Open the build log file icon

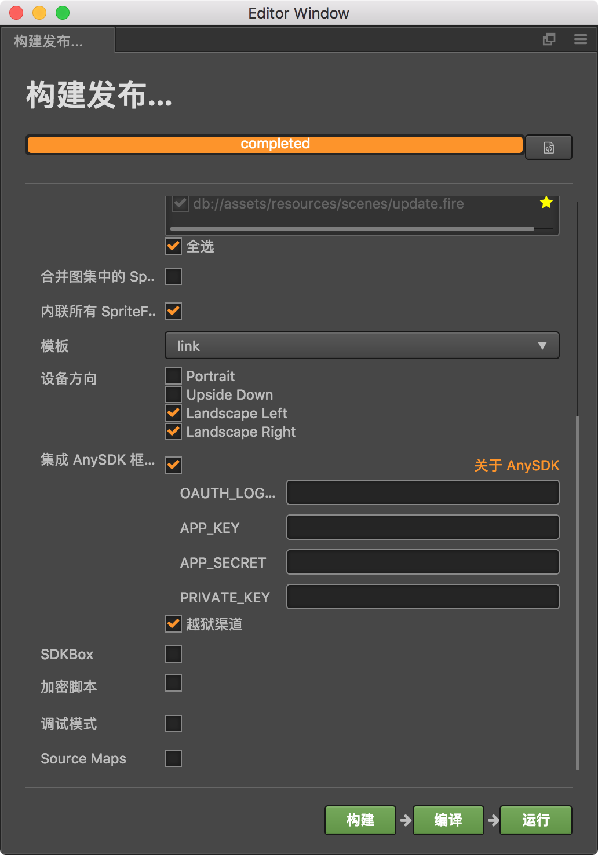tap(548, 147)
